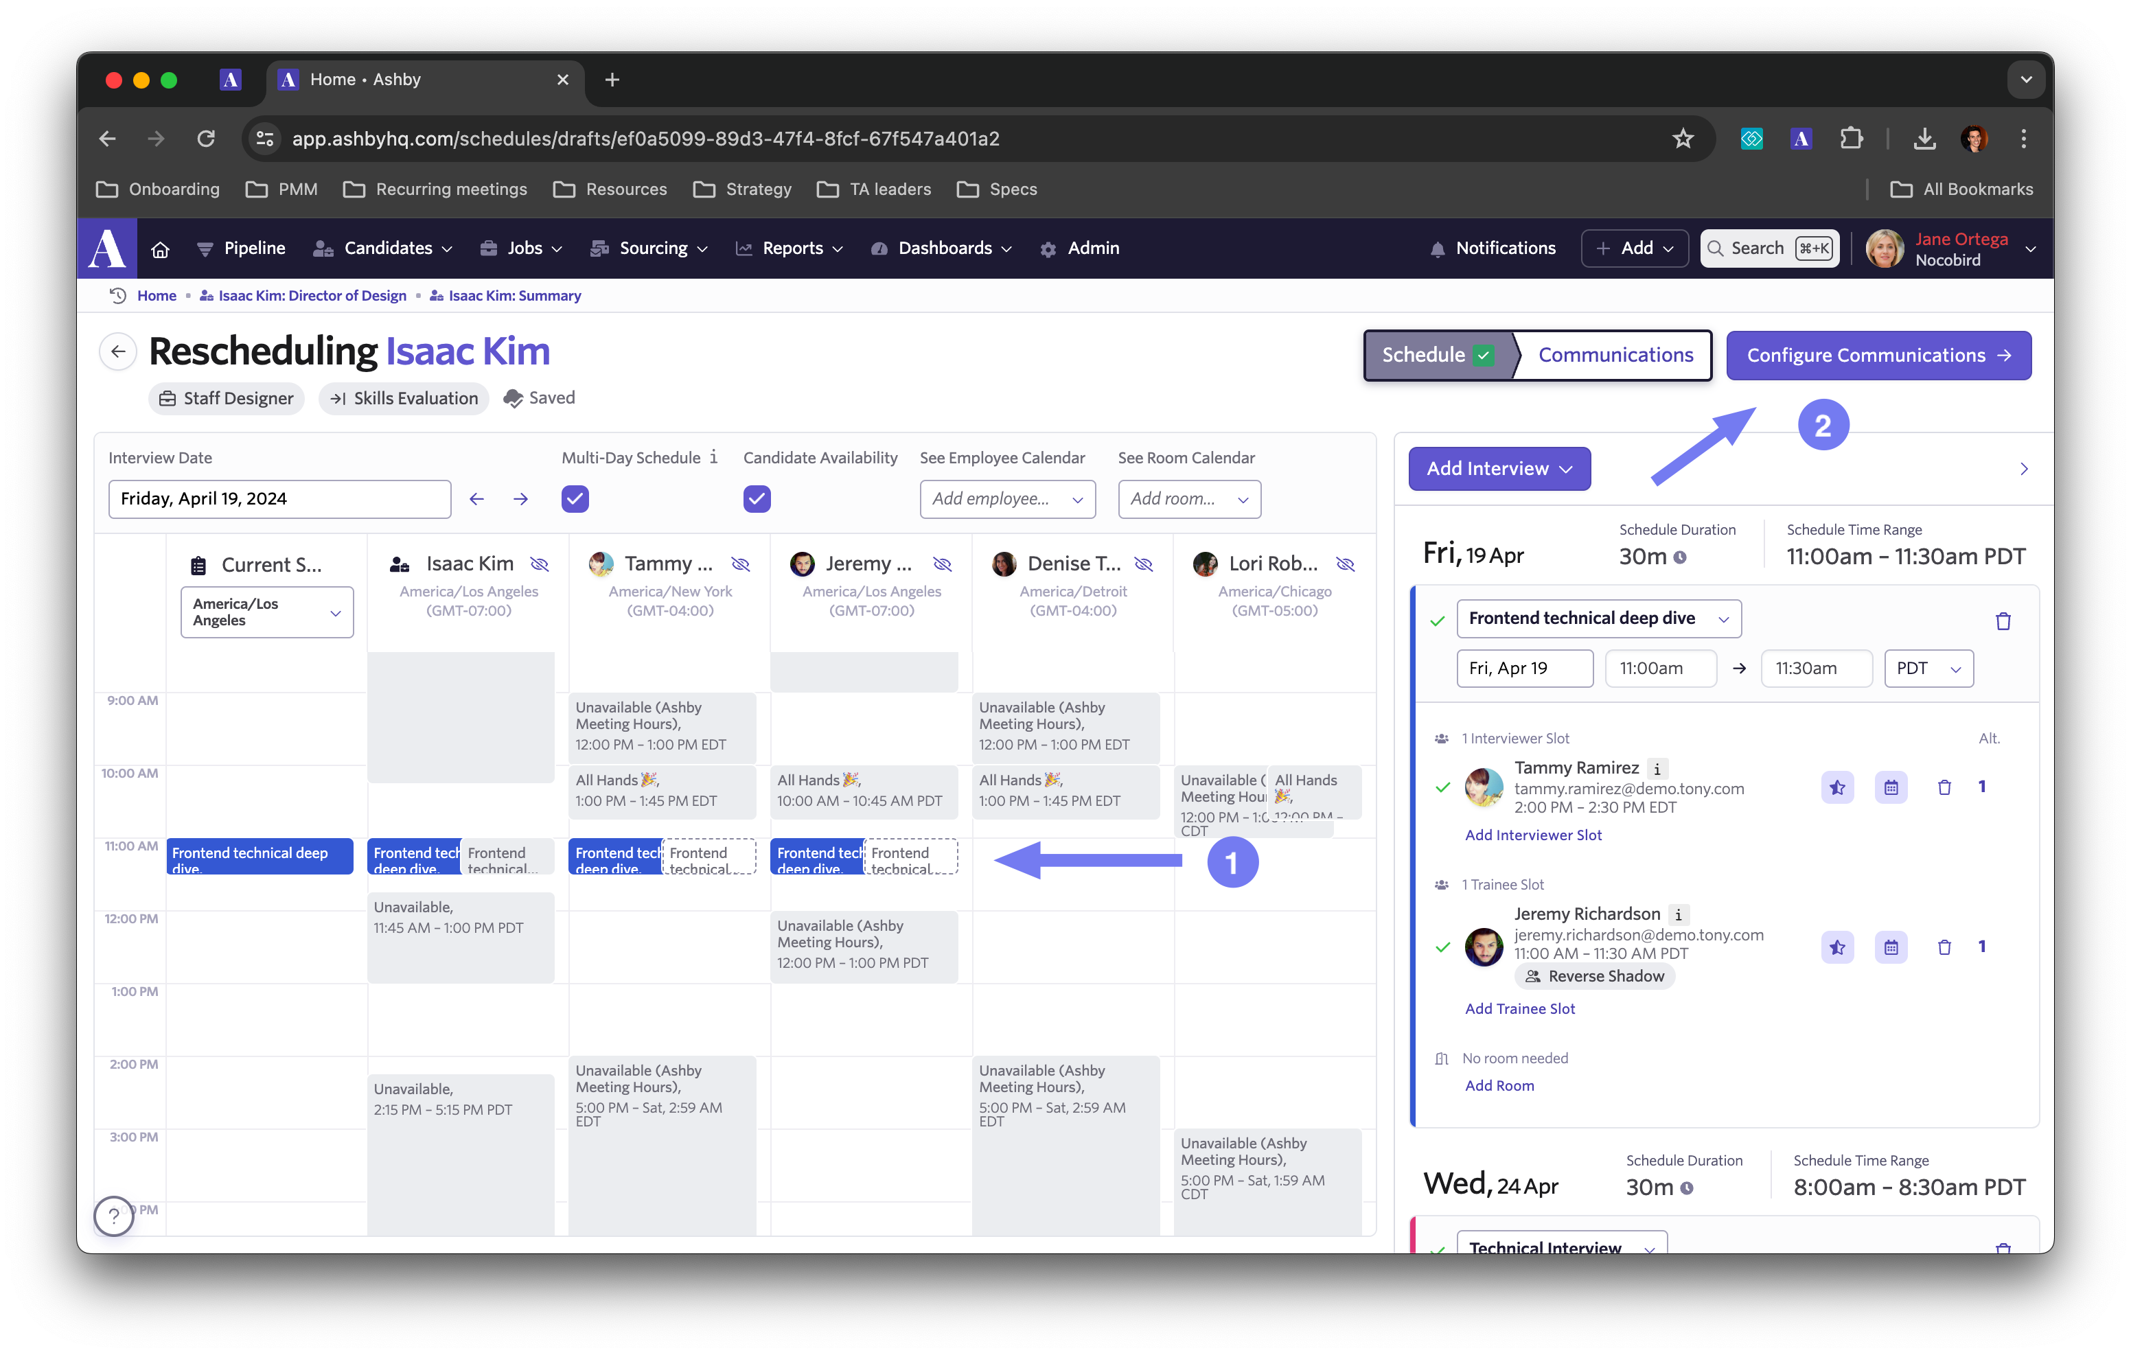The height and width of the screenshot is (1355, 2131).
Task: Toggle the Multi-Day Schedule checkbox
Action: pos(576,500)
